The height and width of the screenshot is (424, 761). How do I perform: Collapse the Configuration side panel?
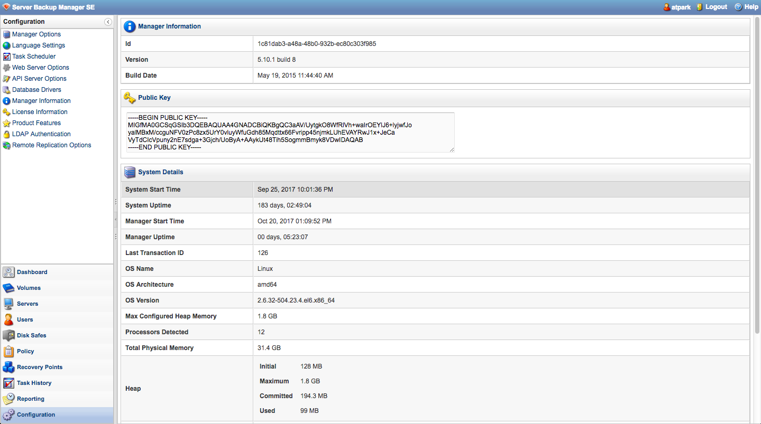(108, 22)
